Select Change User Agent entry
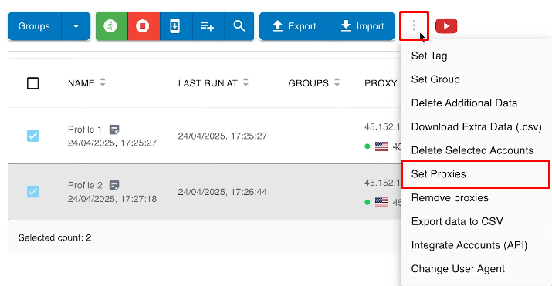 458,269
